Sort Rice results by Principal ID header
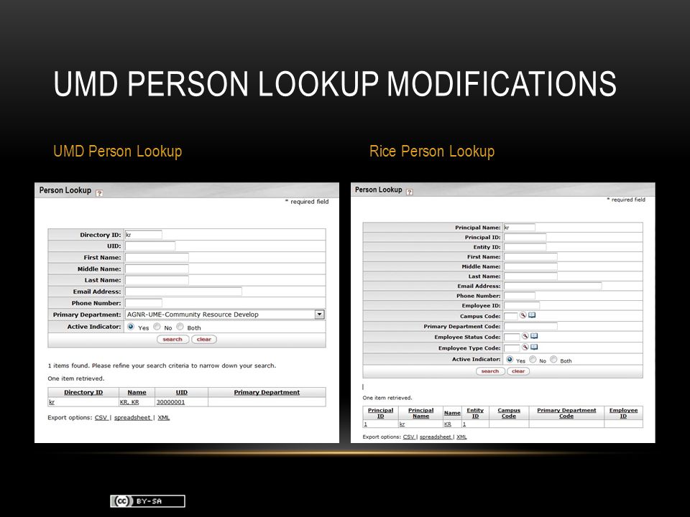This screenshot has width=690, height=517. 381,413
